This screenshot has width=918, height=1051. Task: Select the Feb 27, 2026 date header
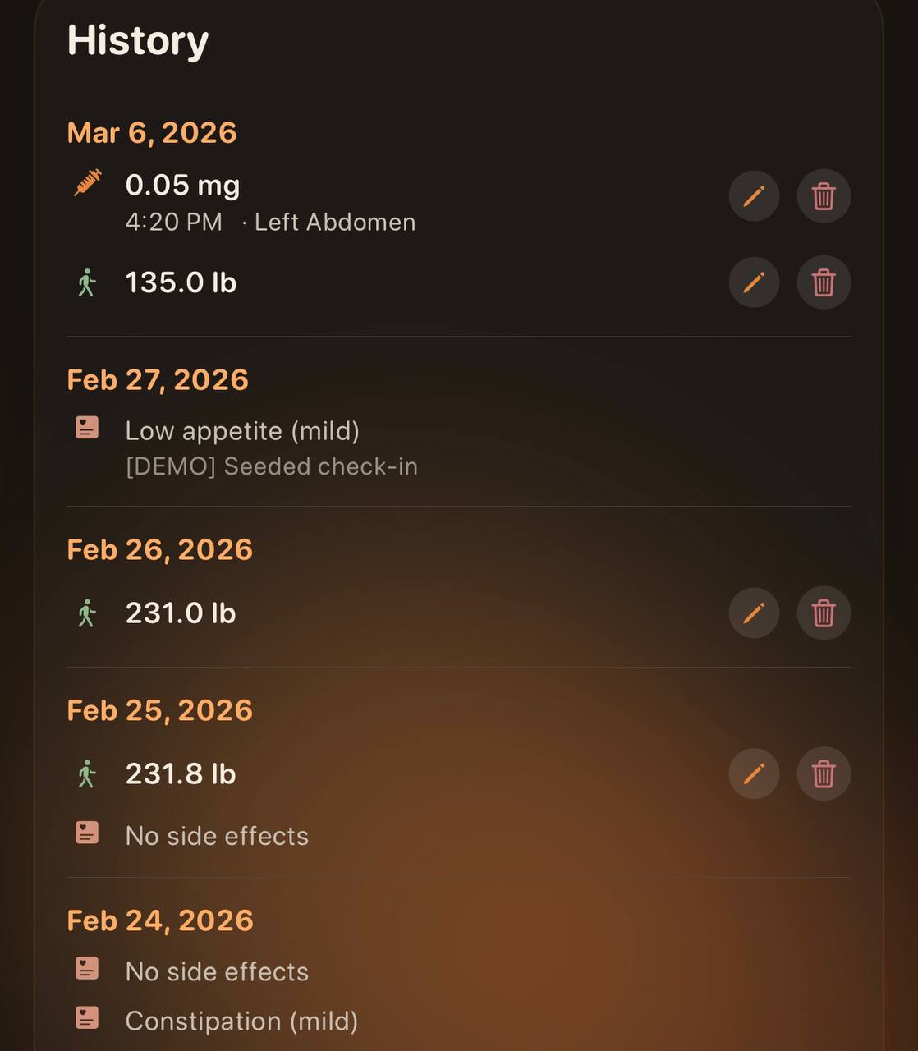(158, 380)
